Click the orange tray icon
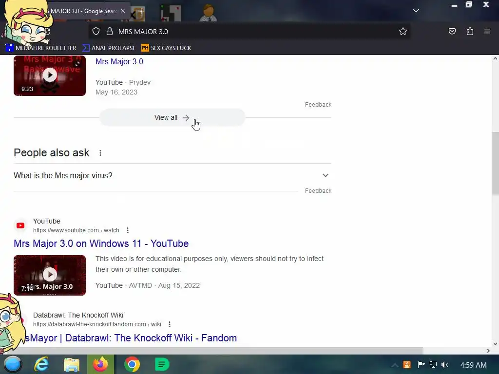Viewport: 499px width, 374px height. [x=407, y=365]
